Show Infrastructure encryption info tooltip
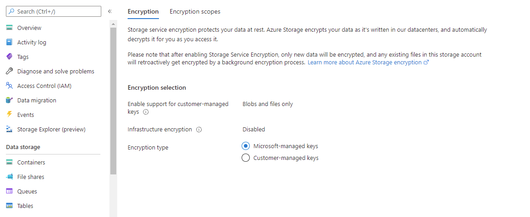The width and height of the screenshot is (530, 217). pos(199,130)
